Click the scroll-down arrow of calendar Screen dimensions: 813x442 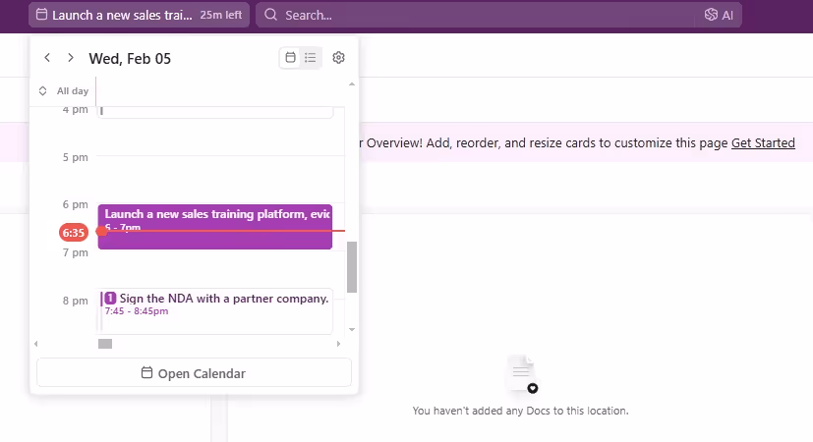tap(352, 329)
